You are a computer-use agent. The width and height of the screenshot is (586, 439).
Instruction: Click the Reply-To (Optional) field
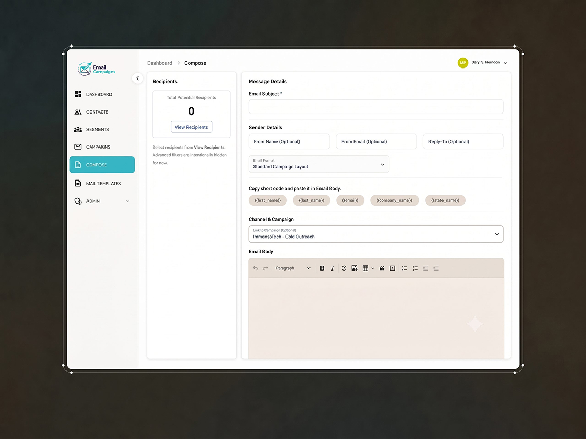pos(463,141)
